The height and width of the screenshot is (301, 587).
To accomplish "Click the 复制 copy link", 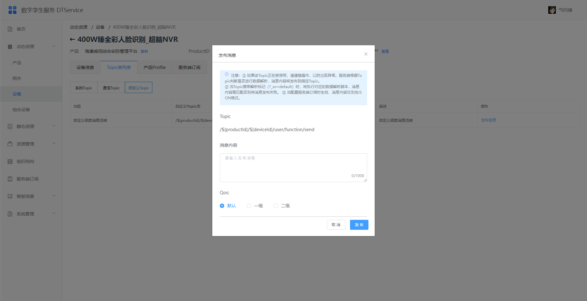I will (x=144, y=52).
